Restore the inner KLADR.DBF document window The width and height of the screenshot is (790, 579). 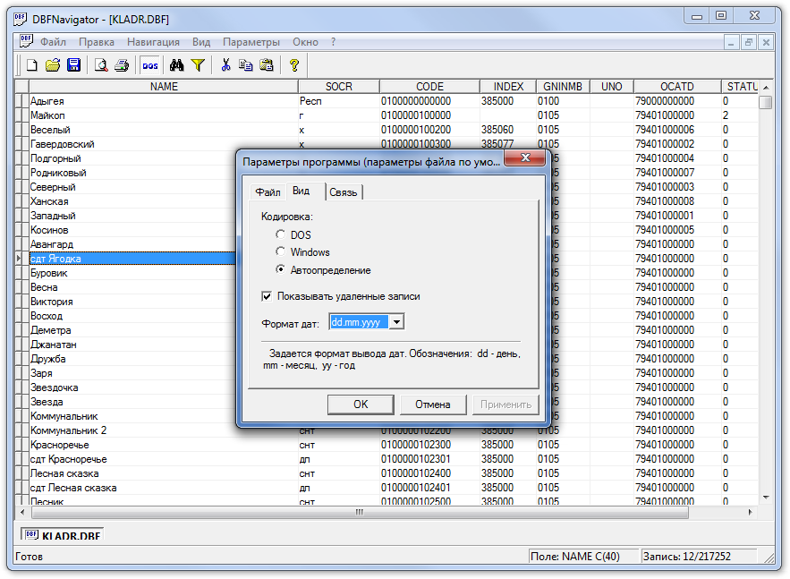click(748, 42)
